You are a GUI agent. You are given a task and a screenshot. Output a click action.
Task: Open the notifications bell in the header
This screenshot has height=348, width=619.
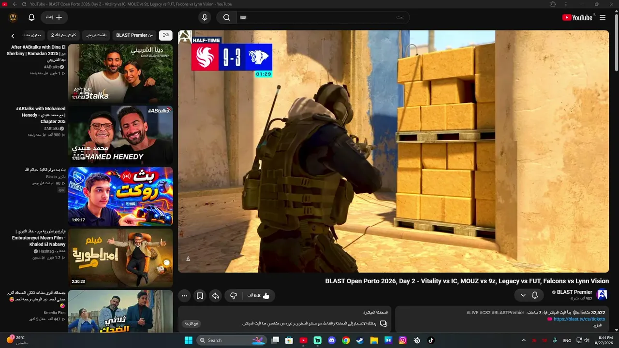pos(31,17)
